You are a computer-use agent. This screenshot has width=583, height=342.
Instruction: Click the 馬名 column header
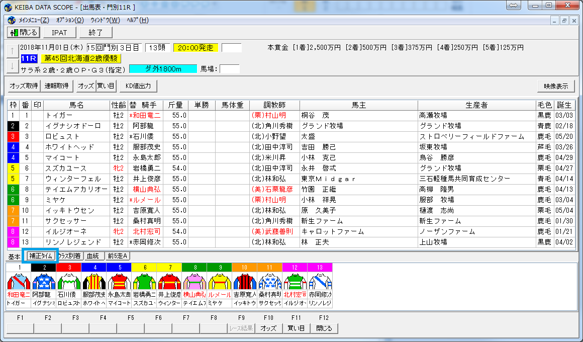pyautogui.click(x=76, y=105)
